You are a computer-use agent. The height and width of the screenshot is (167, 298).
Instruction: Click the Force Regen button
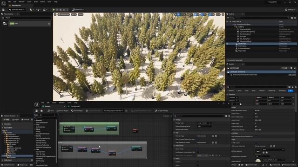pyautogui.click(x=77, y=111)
